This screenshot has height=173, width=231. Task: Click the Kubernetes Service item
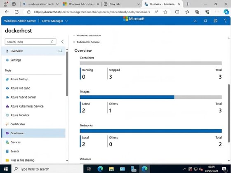(x=88, y=42)
